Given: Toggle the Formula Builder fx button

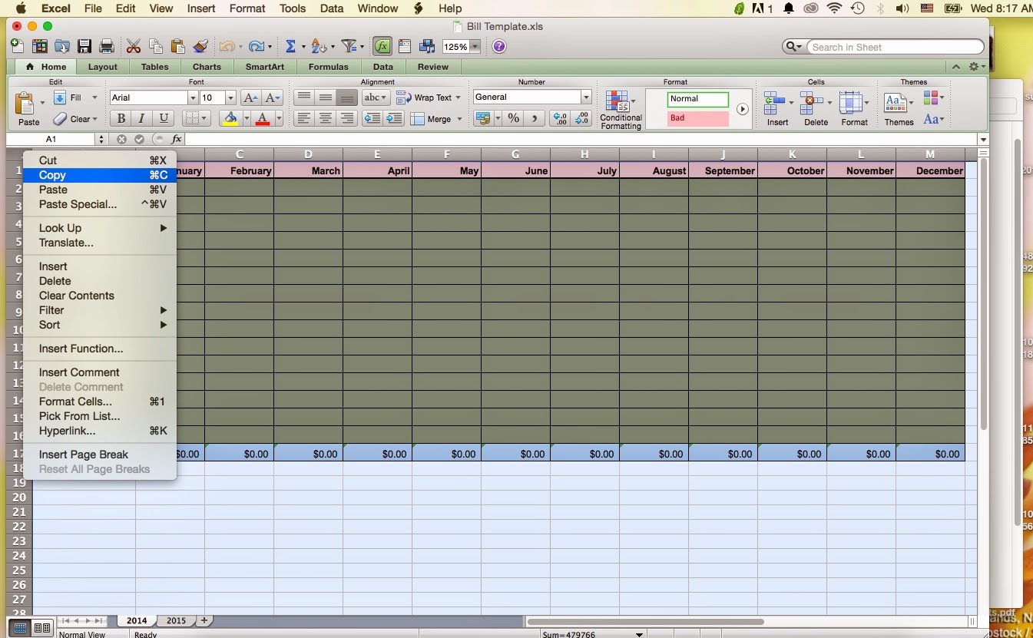Looking at the screenshot, I should (x=382, y=47).
